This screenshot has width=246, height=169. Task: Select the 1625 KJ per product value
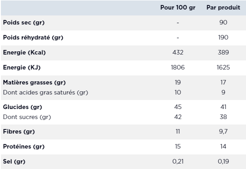(x=223, y=67)
